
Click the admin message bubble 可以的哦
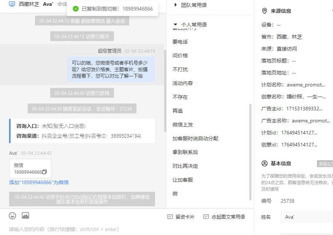(111, 69)
